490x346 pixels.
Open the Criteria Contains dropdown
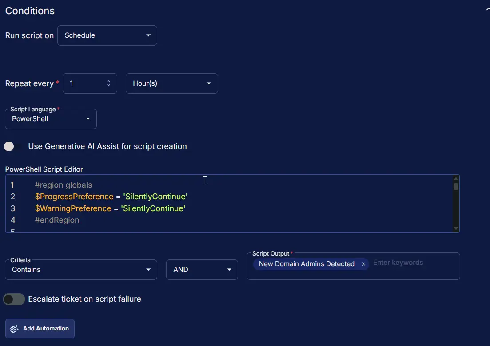click(81, 270)
